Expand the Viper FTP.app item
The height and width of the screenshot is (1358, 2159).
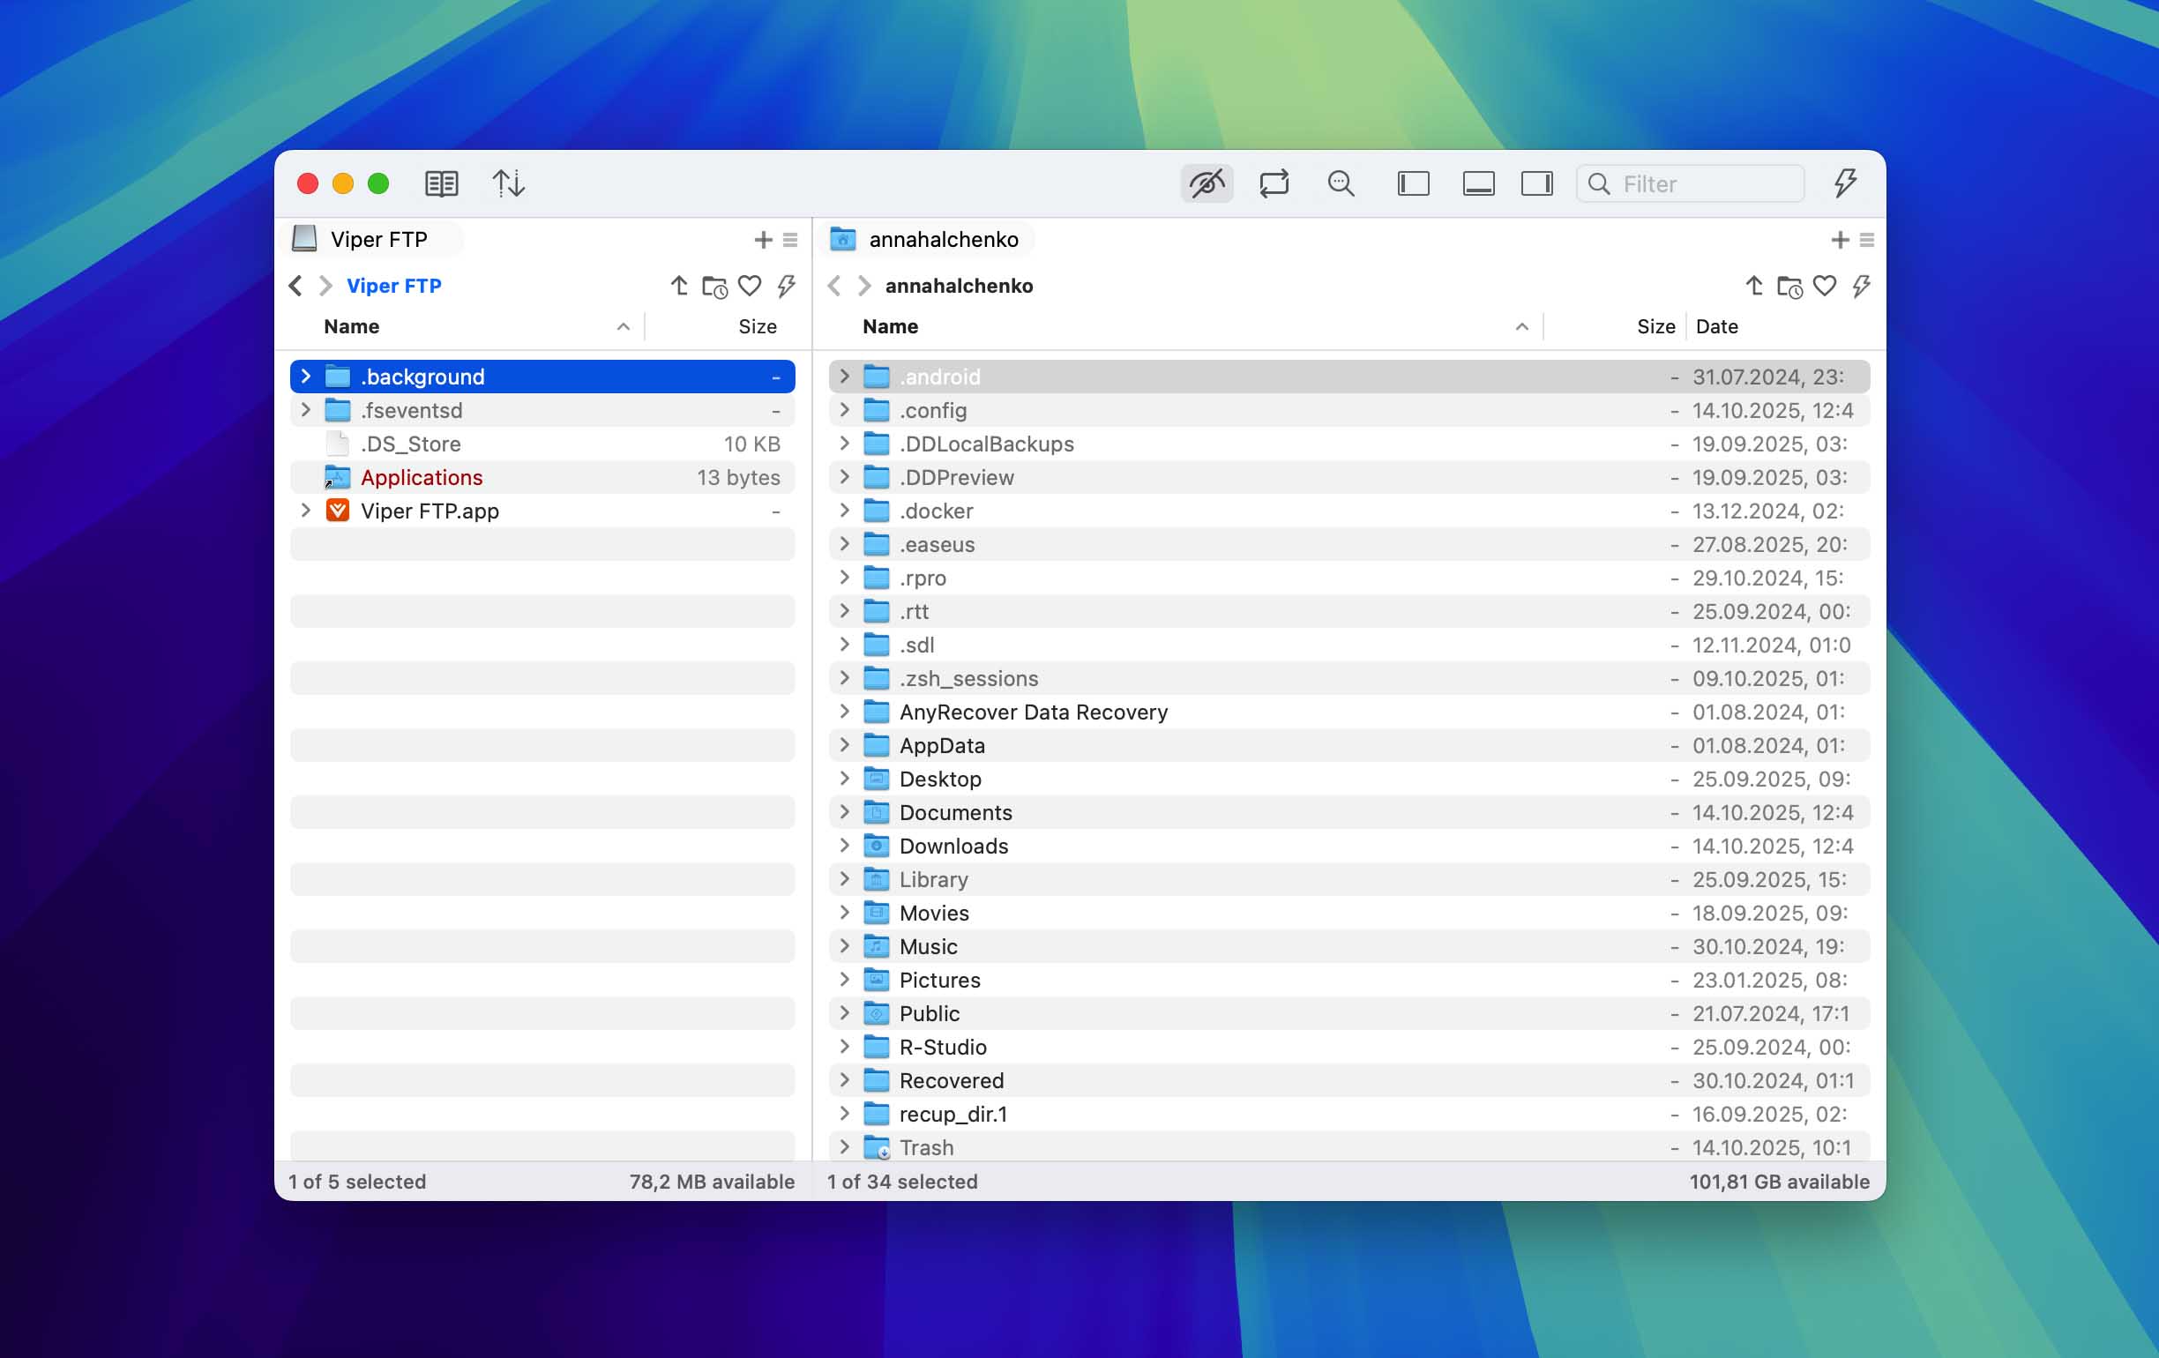pyautogui.click(x=306, y=511)
